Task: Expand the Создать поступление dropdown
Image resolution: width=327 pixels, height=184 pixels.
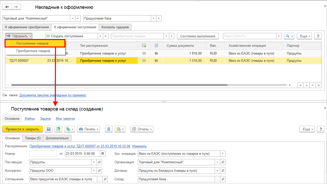Action: 100,36
